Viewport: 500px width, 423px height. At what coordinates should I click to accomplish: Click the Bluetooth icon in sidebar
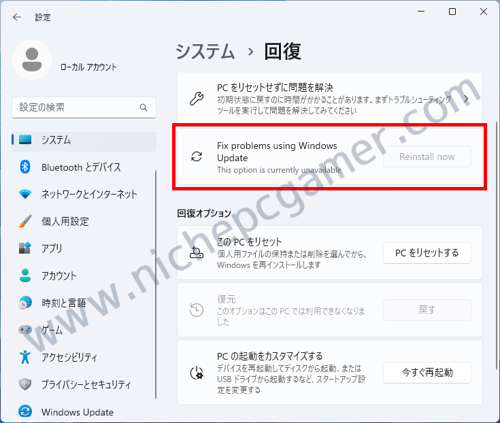coord(25,167)
